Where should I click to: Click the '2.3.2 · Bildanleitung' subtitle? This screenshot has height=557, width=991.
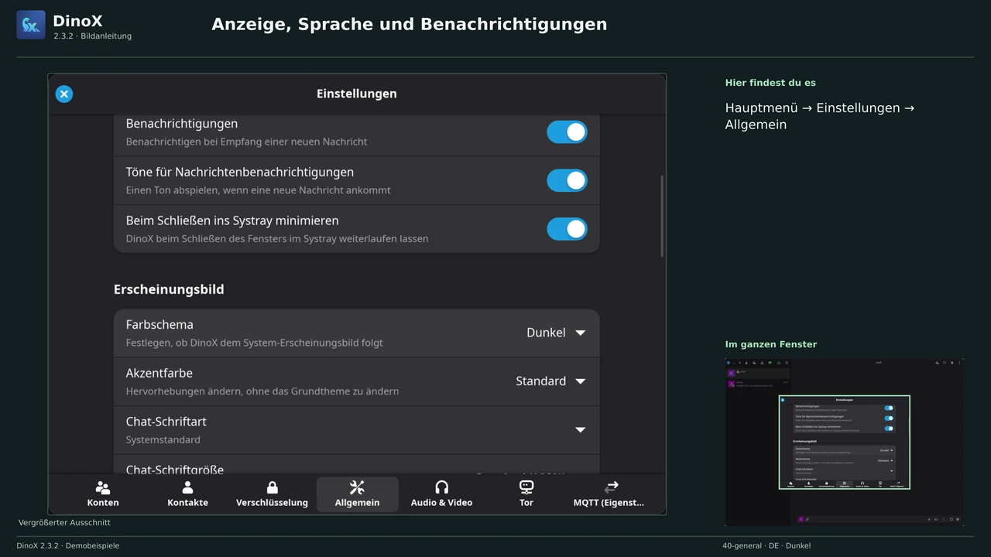coord(92,36)
